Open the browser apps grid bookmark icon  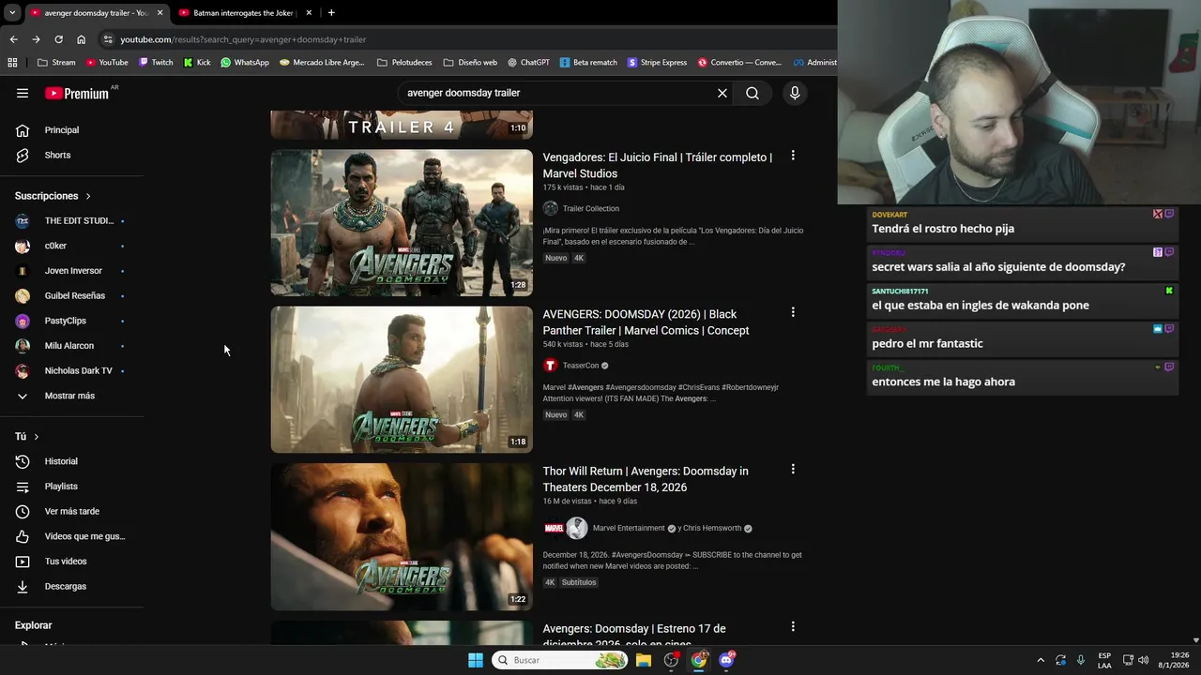pos(12,63)
